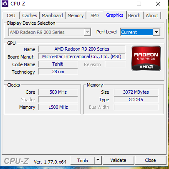Image resolution: width=169 pixels, height=169 pixels.
Task: Expand the Perf Level dropdown arrow
Action: pyautogui.click(x=156, y=32)
